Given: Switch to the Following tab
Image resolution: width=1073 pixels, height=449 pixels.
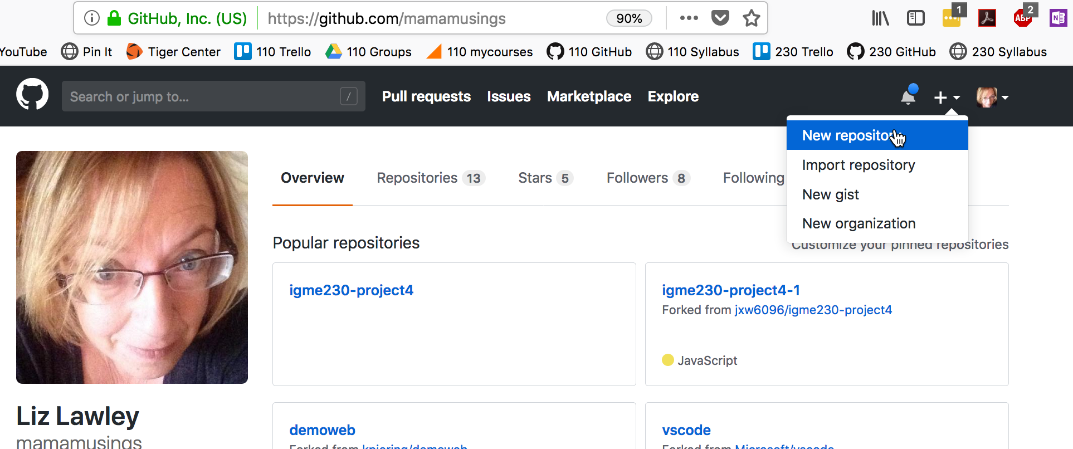Looking at the screenshot, I should pos(753,178).
